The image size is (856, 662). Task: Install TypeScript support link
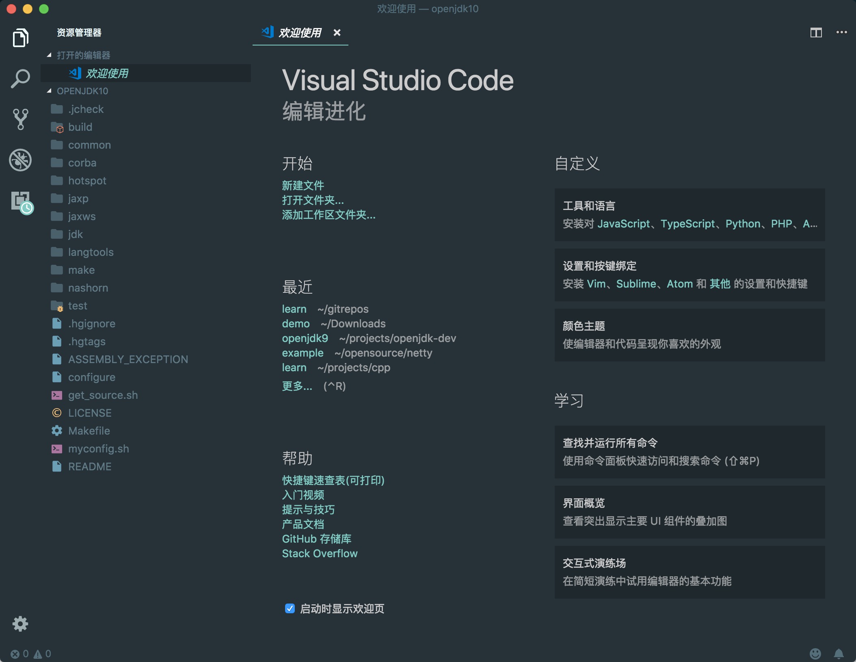pyautogui.click(x=687, y=224)
